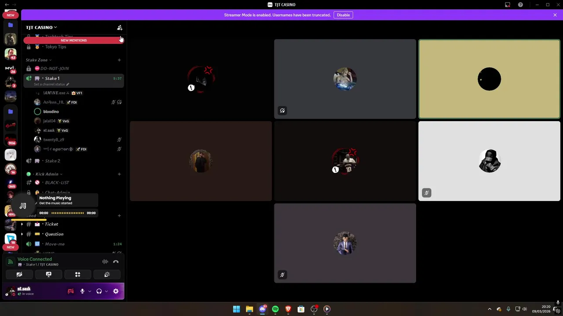Disconnect from voice using the hang-up icon

(116, 262)
